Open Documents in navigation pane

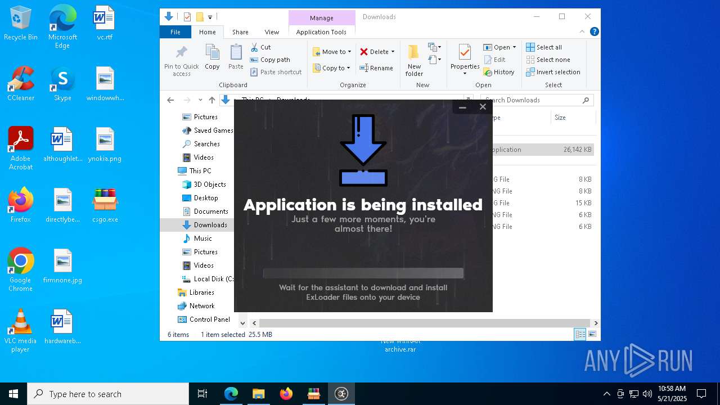pos(205,211)
